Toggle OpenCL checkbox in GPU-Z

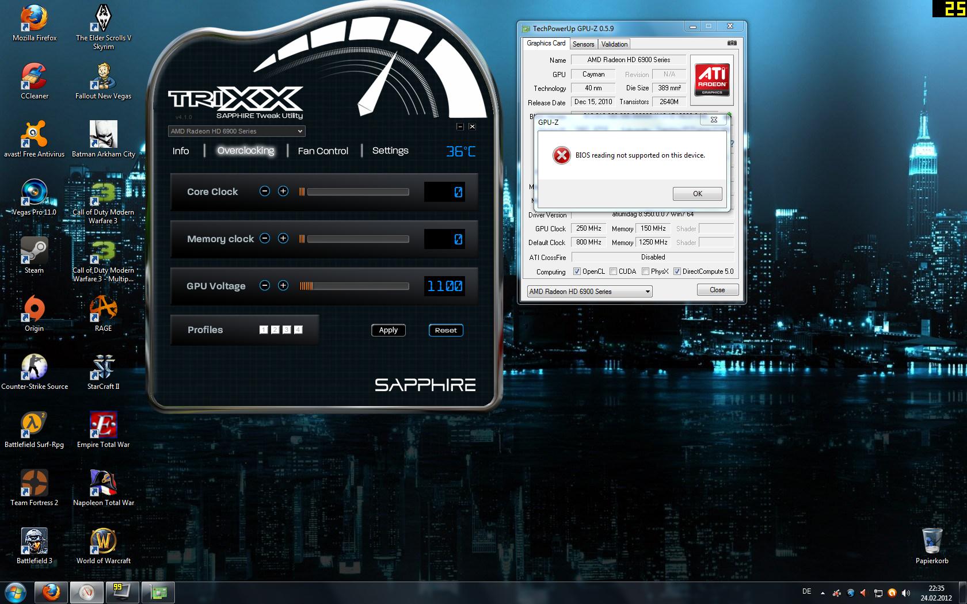tap(577, 272)
